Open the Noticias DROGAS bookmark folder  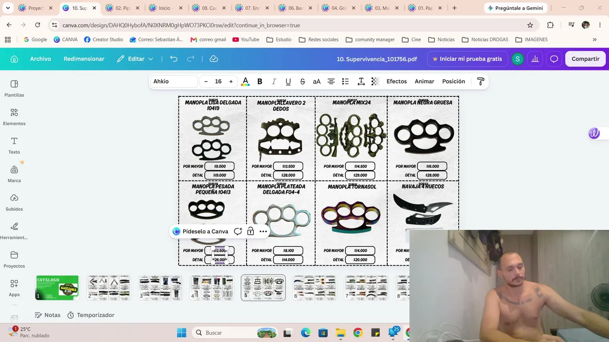point(485,39)
